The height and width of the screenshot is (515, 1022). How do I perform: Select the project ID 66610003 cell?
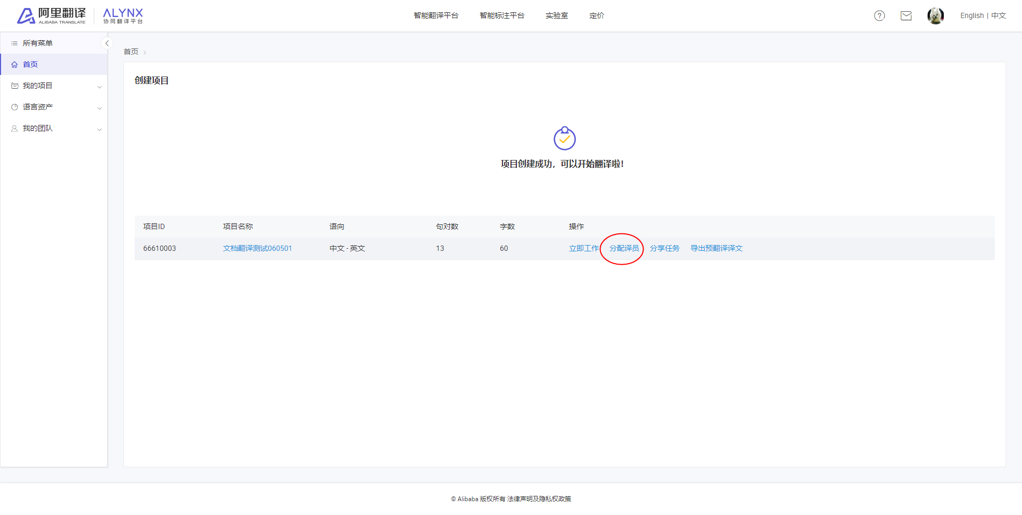[x=160, y=249]
